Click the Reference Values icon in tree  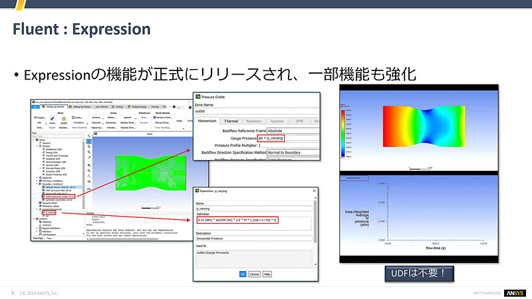tap(41, 206)
